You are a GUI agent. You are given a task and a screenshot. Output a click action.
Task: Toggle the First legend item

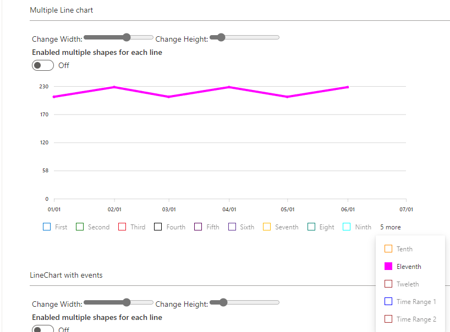click(x=55, y=227)
